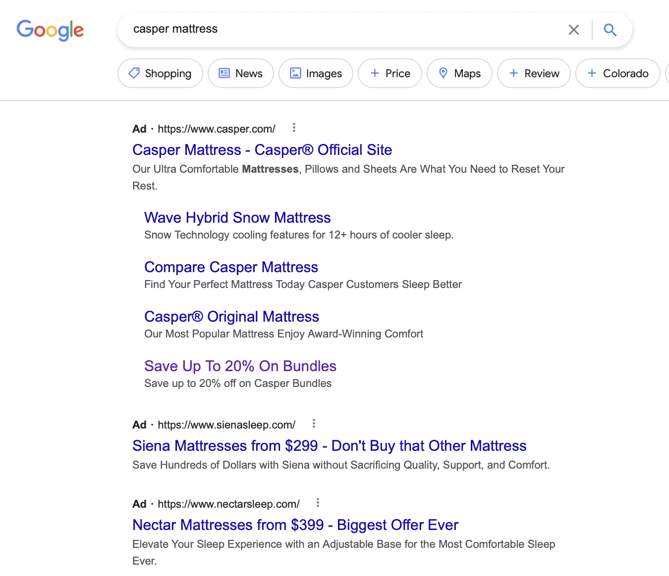Clear the search box with the X icon
Viewport: 669px width, 576px height.
pyautogui.click(x=574, y=30)
